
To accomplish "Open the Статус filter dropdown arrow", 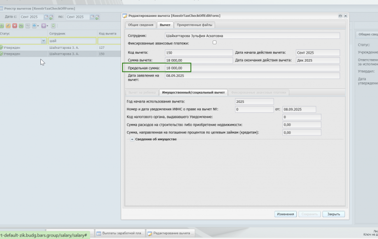I will coord(44,41).
